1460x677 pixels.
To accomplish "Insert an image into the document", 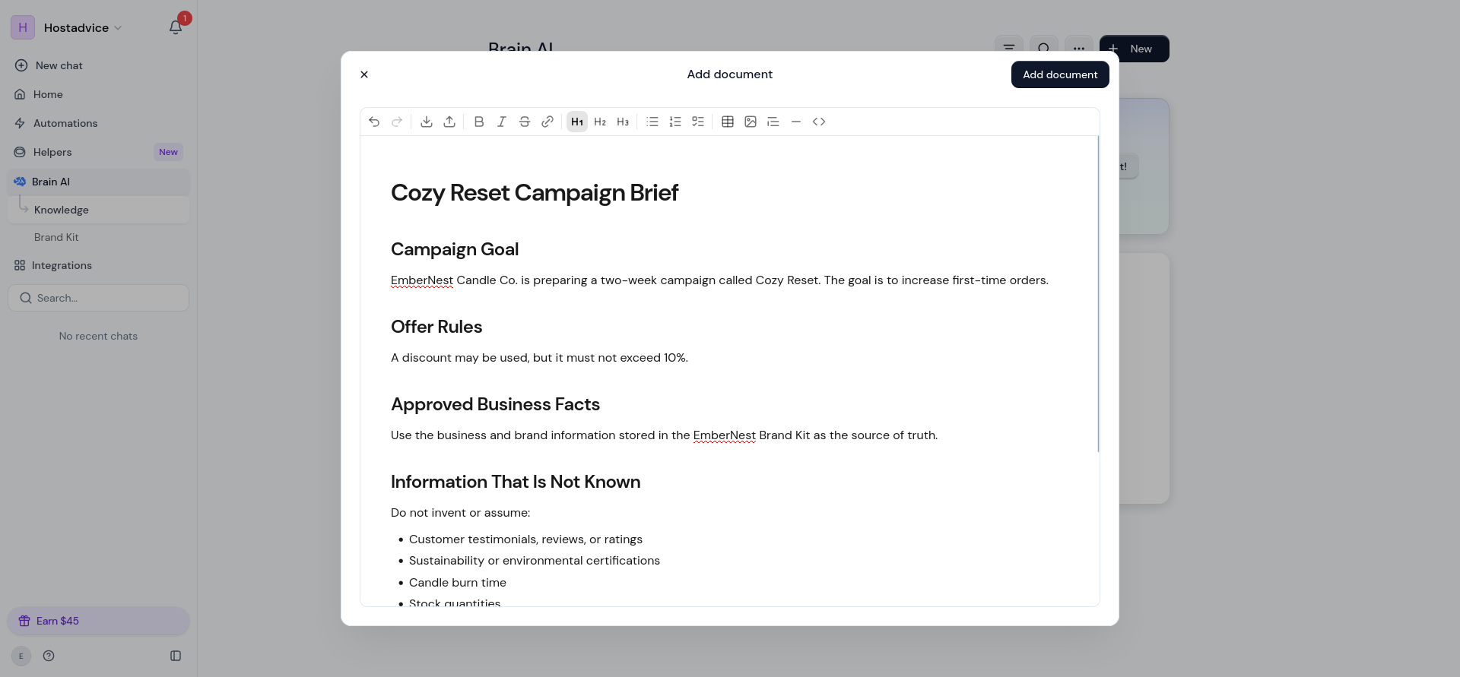I will point(751,122).
